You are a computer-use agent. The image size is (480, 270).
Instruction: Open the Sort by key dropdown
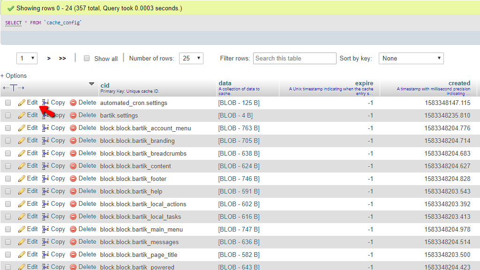coord(411,58)
